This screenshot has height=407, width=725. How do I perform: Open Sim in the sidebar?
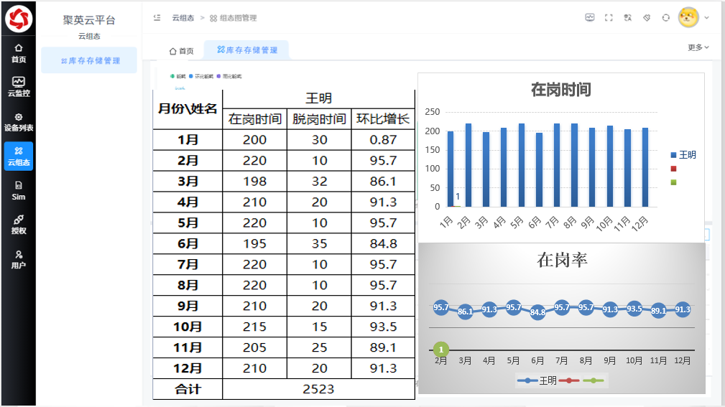click(19, 190)
